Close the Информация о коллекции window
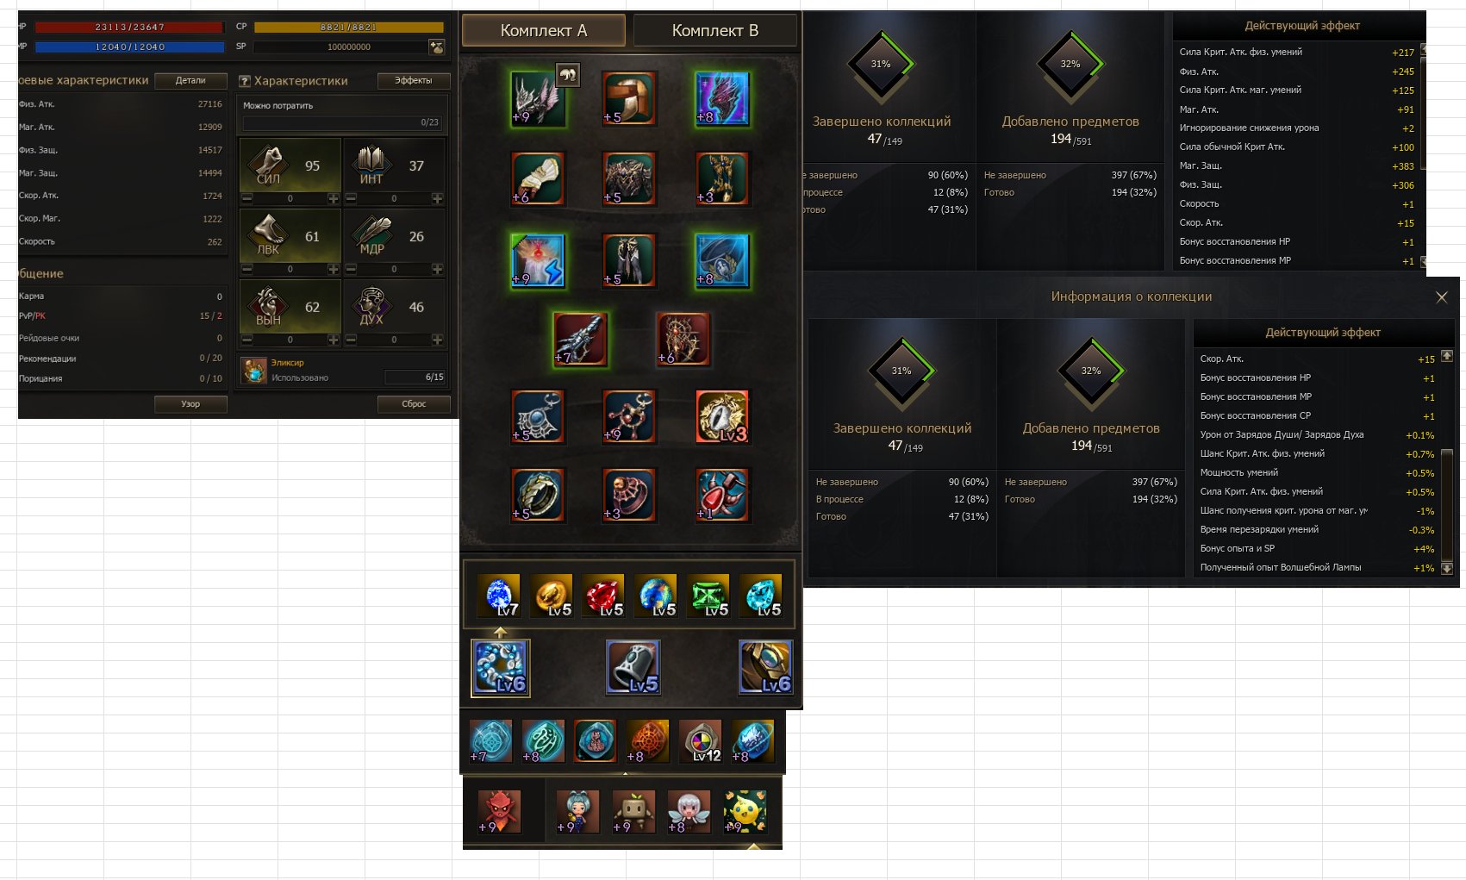Screen dimensions: 1466x880 pyautogui.click(x=1442, y=297)
